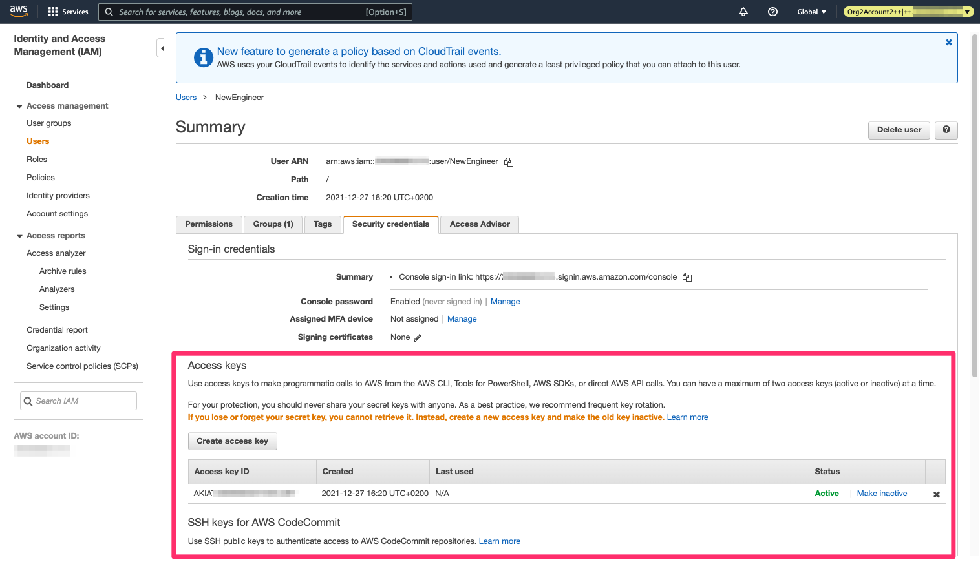Click the N/A last used cell
Image resolution: width=980 pixels, height=562 pixels.
tap(442, 494)
